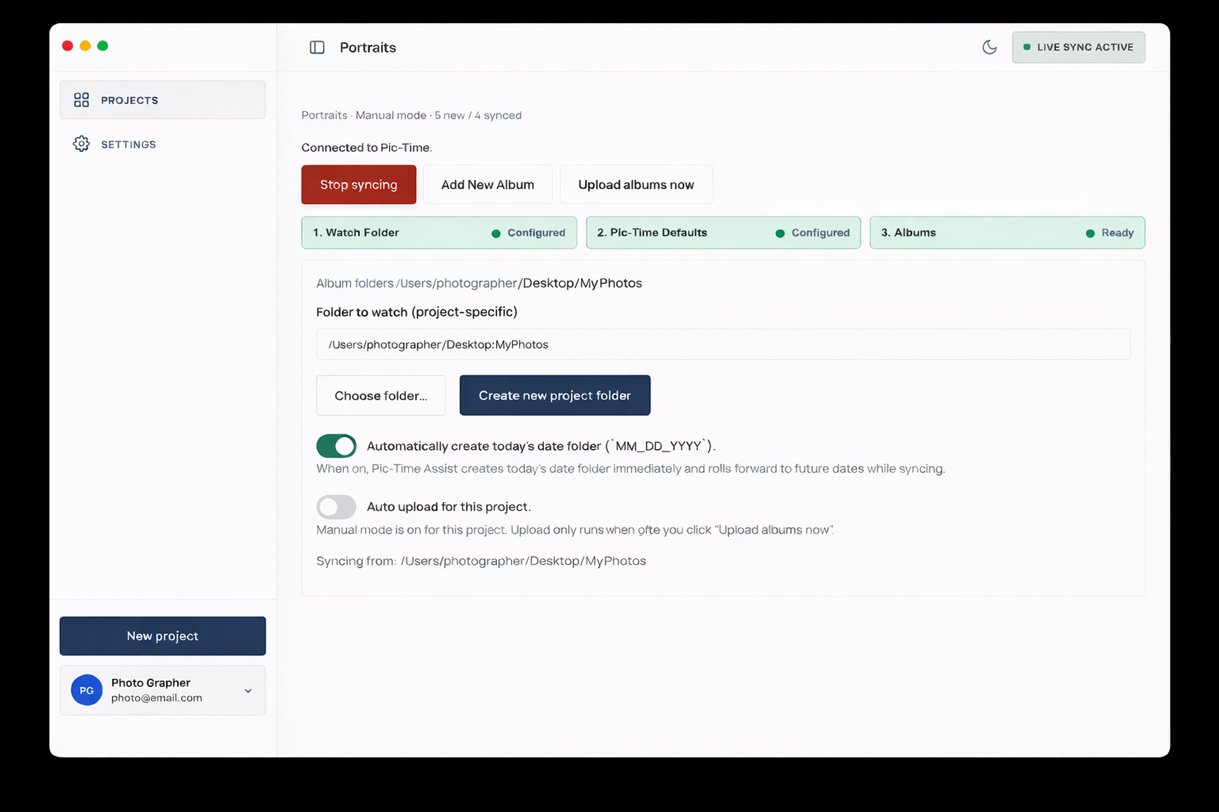Click Upload albums now

point(636,185)
